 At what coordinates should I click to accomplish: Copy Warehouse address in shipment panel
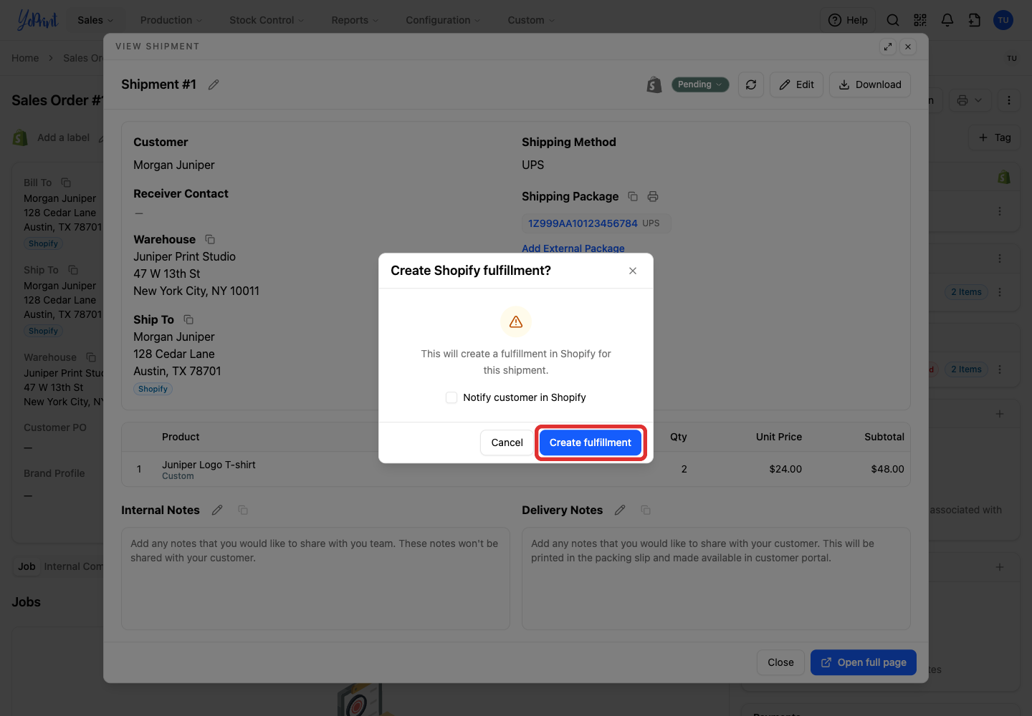(x=210, y=239)
